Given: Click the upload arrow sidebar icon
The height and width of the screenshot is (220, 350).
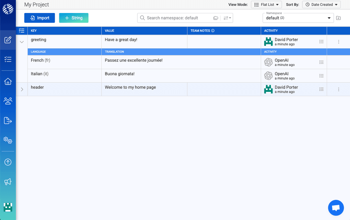Looking at the screenshot, I should tap(8, 162).
